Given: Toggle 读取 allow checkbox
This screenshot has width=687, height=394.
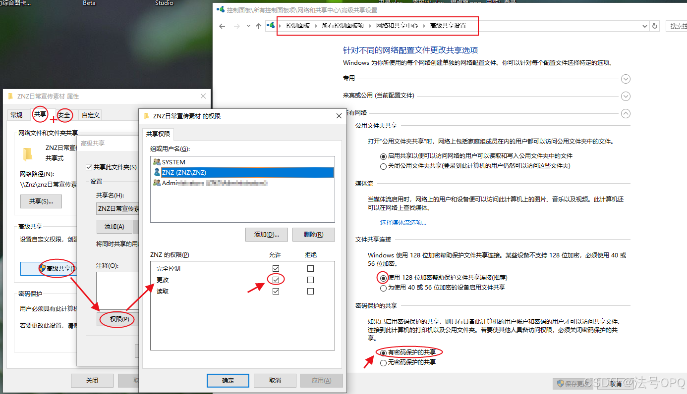Looking at the screenshot, I should 276,291.
